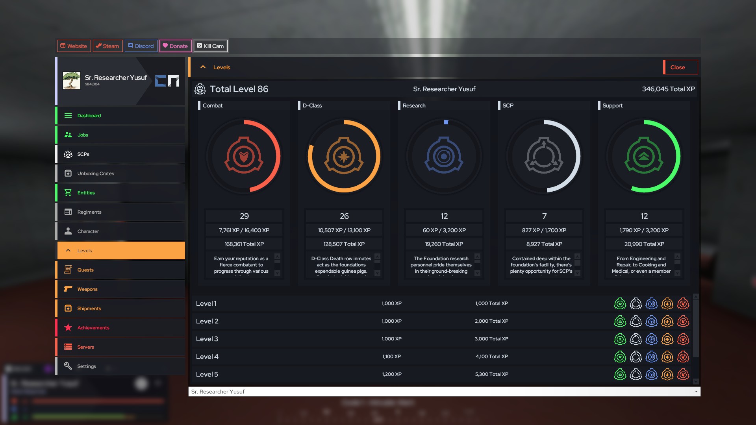Click the player avatar tree thumbnail
Viewport: 756px width, 425px height.
pos(72,81)
